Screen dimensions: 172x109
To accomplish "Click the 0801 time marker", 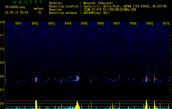I will pyautogui.click(x=19, y=23).
